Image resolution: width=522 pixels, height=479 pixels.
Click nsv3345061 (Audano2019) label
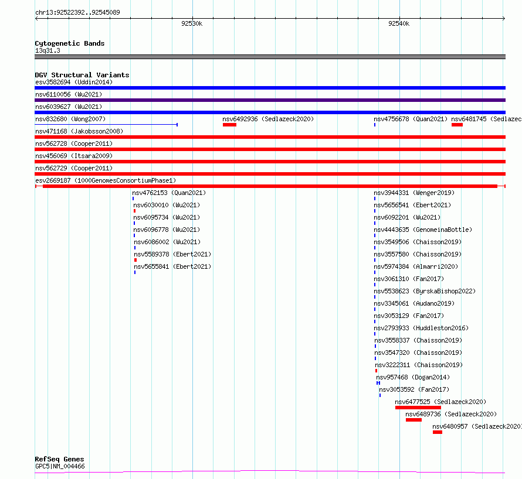coord(414,303)
